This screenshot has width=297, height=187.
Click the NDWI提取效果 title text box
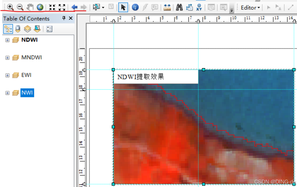pyautogui.click(x=156, y=77)
